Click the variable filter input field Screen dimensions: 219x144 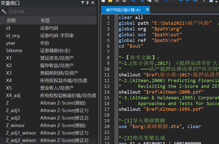[x=52, y=11]
